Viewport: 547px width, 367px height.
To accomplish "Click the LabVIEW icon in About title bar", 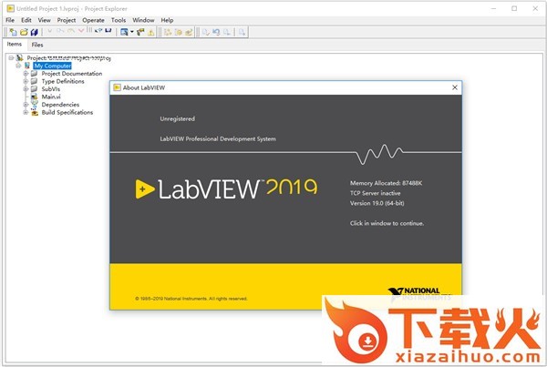I will pyautogui.click(x=118, y=87).
